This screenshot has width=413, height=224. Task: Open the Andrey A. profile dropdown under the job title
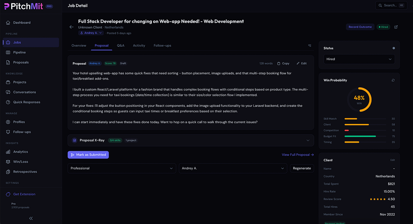coord(91,33)
